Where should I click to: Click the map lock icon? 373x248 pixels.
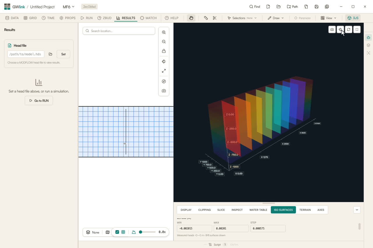(x=164, y=51)
